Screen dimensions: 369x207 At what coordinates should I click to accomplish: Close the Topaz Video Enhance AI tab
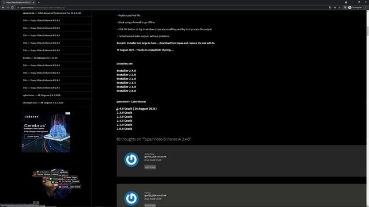(33, 2)
